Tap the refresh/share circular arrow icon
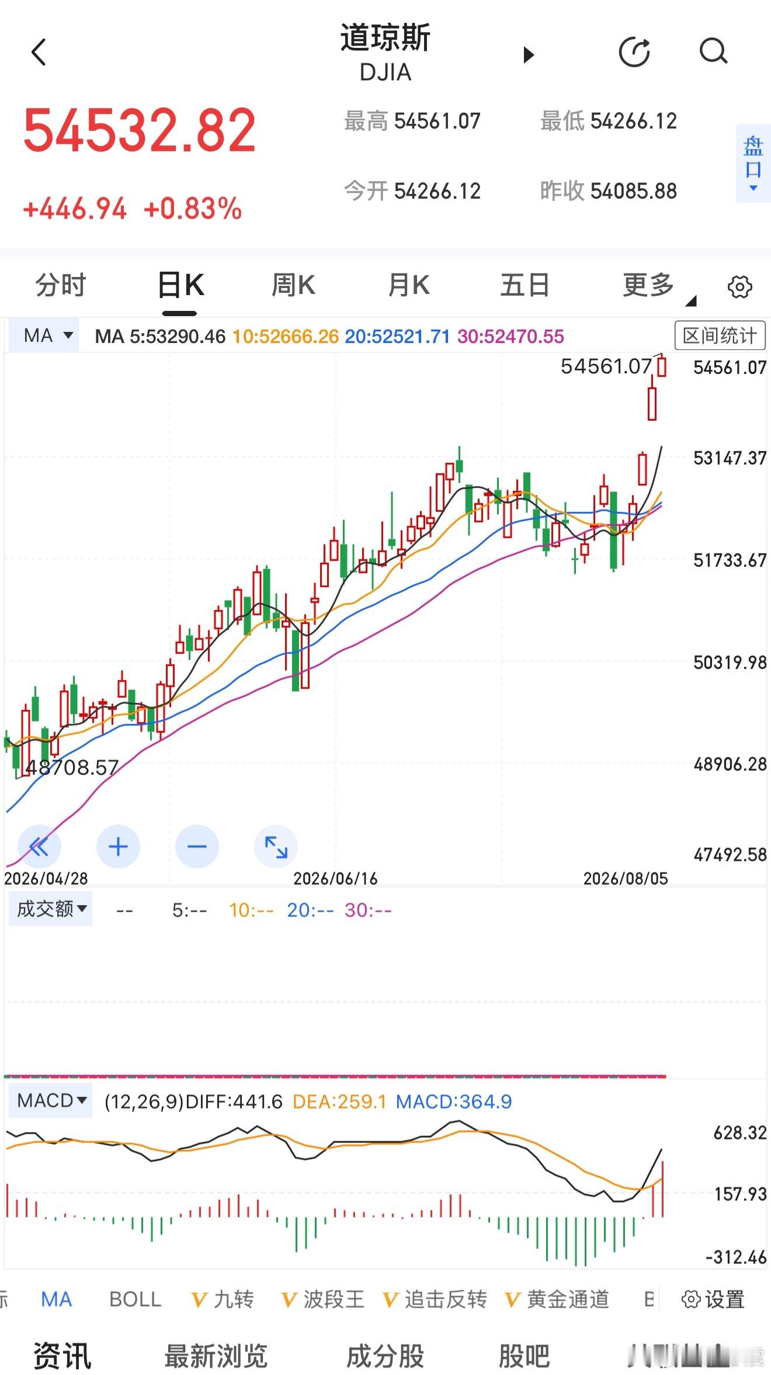 [634, 52]
